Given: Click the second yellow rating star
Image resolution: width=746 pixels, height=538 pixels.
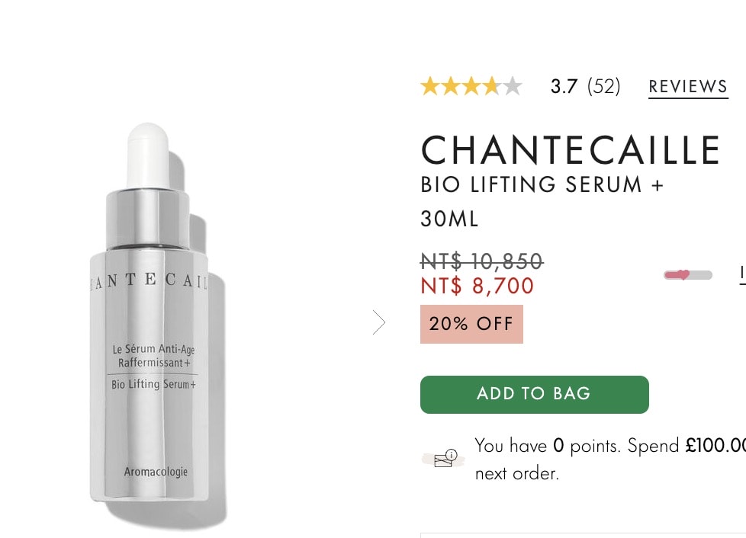Looking at the screenshot, I should coord(451,87).
